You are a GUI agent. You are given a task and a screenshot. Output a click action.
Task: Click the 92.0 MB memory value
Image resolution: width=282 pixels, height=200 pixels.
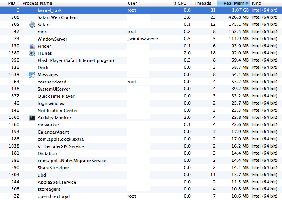click(240, 53)
